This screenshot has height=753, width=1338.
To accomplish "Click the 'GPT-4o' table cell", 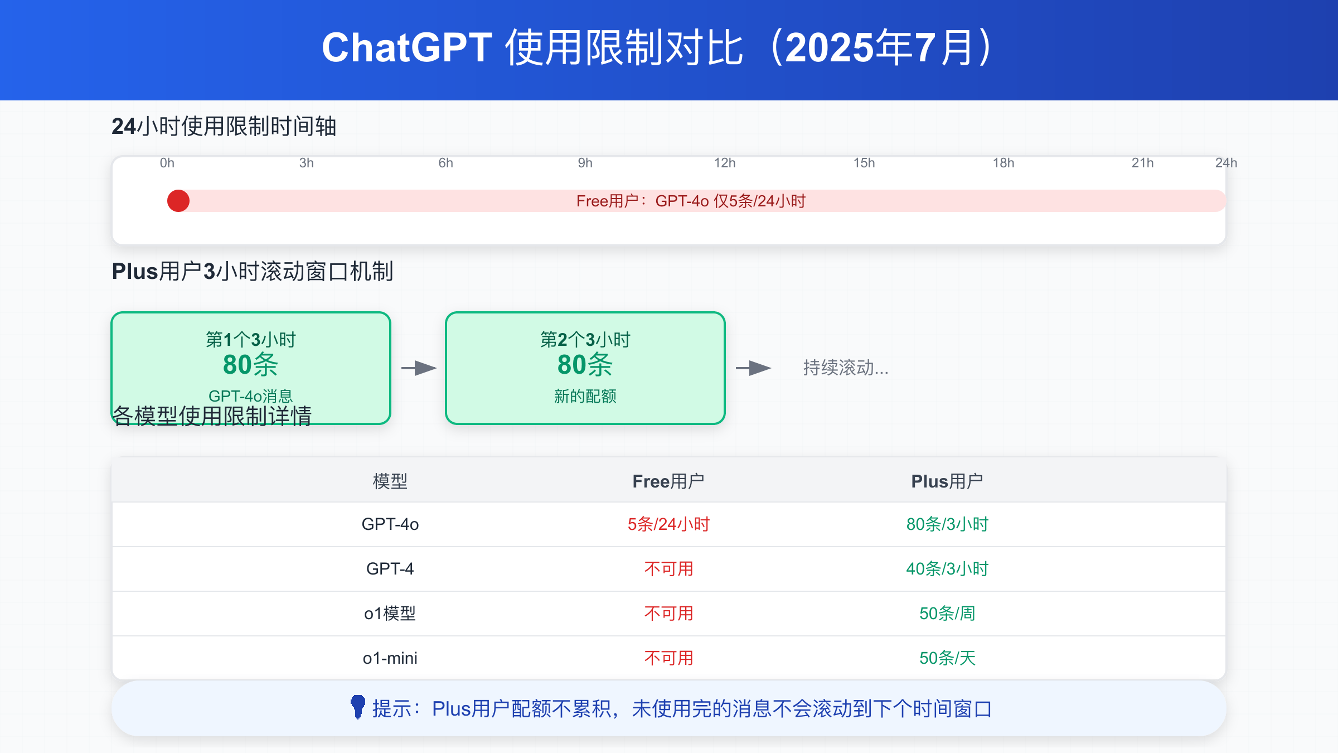I will pyautogui.click(x=390, y=524).
